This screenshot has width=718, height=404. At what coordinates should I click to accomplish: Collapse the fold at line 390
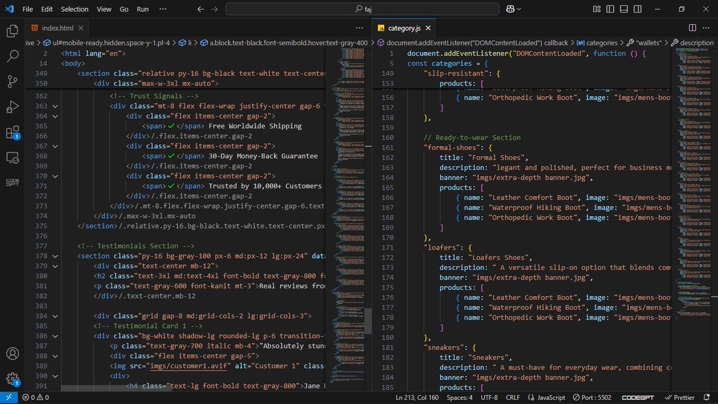(x=56, y=375)
